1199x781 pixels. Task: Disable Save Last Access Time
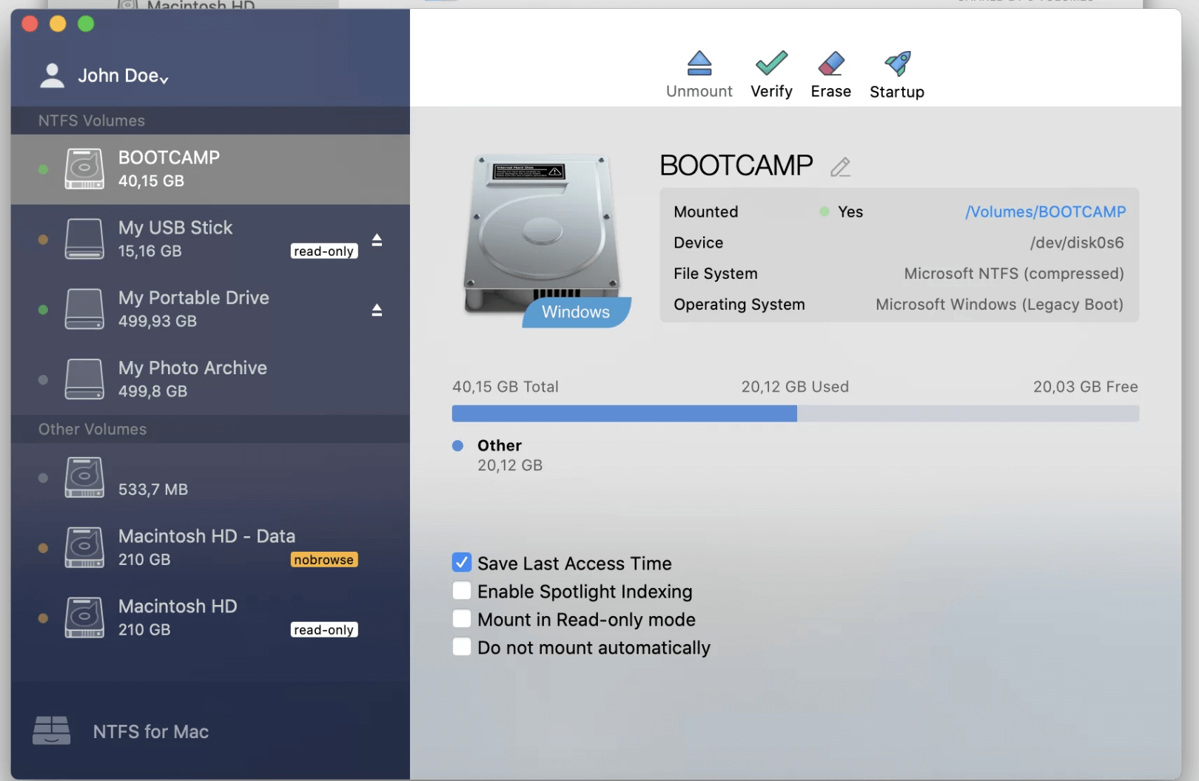[461, 562]
